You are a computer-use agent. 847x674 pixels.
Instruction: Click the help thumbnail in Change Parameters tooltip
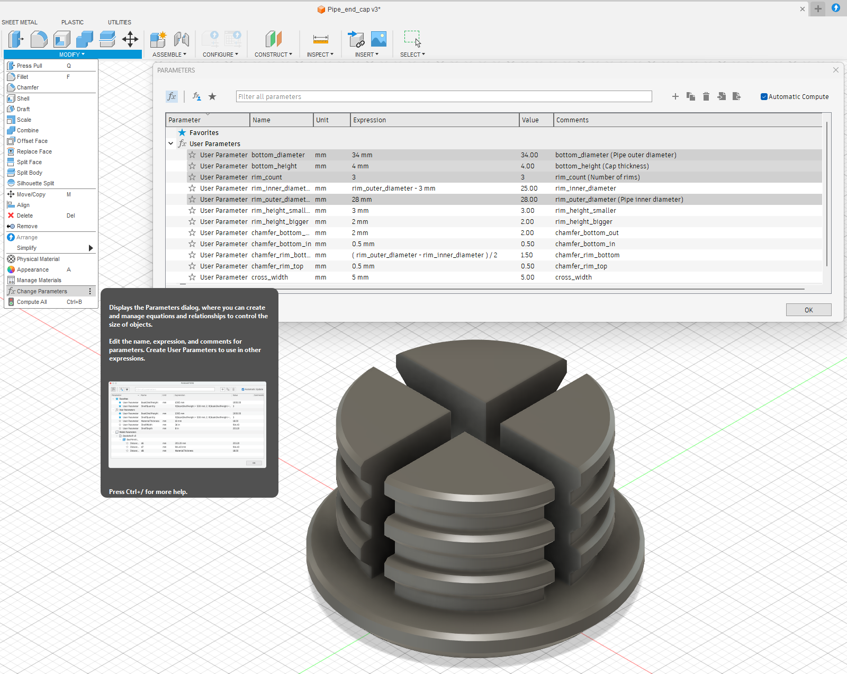click(x=187, y=425)
